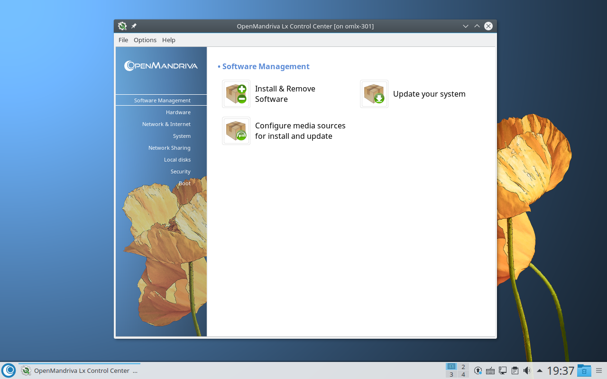Open the Options menu
Screen dimensions: 607x379
pos(145,40)
